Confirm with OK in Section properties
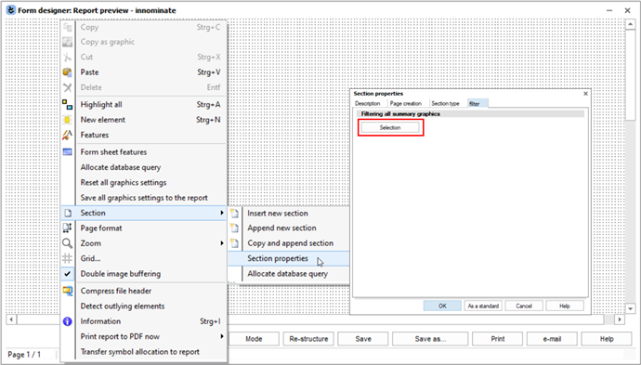Screen dimensions: 641x365 [x=442, y=306]
